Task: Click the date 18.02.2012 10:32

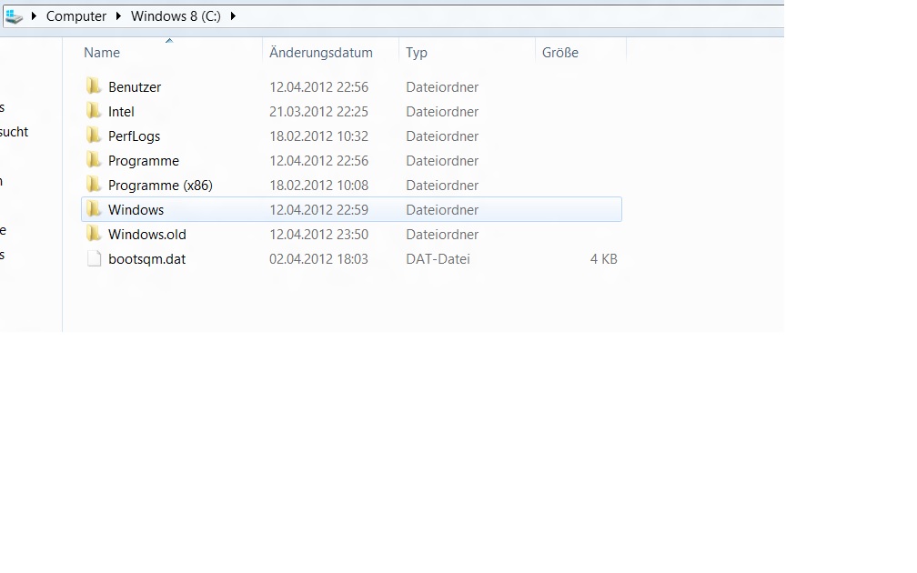Action: tap(318, 136)
